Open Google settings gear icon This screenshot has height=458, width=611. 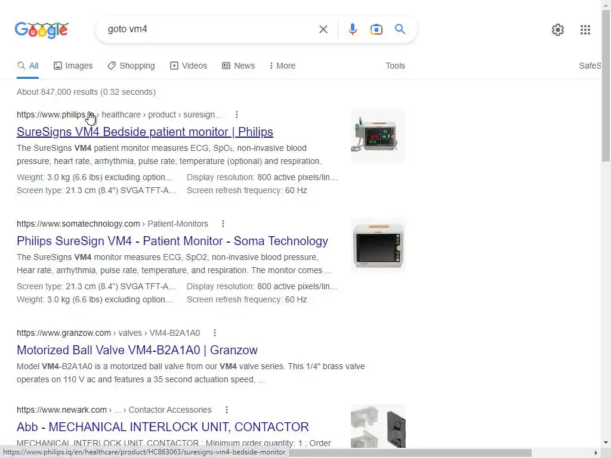point(558,30)
